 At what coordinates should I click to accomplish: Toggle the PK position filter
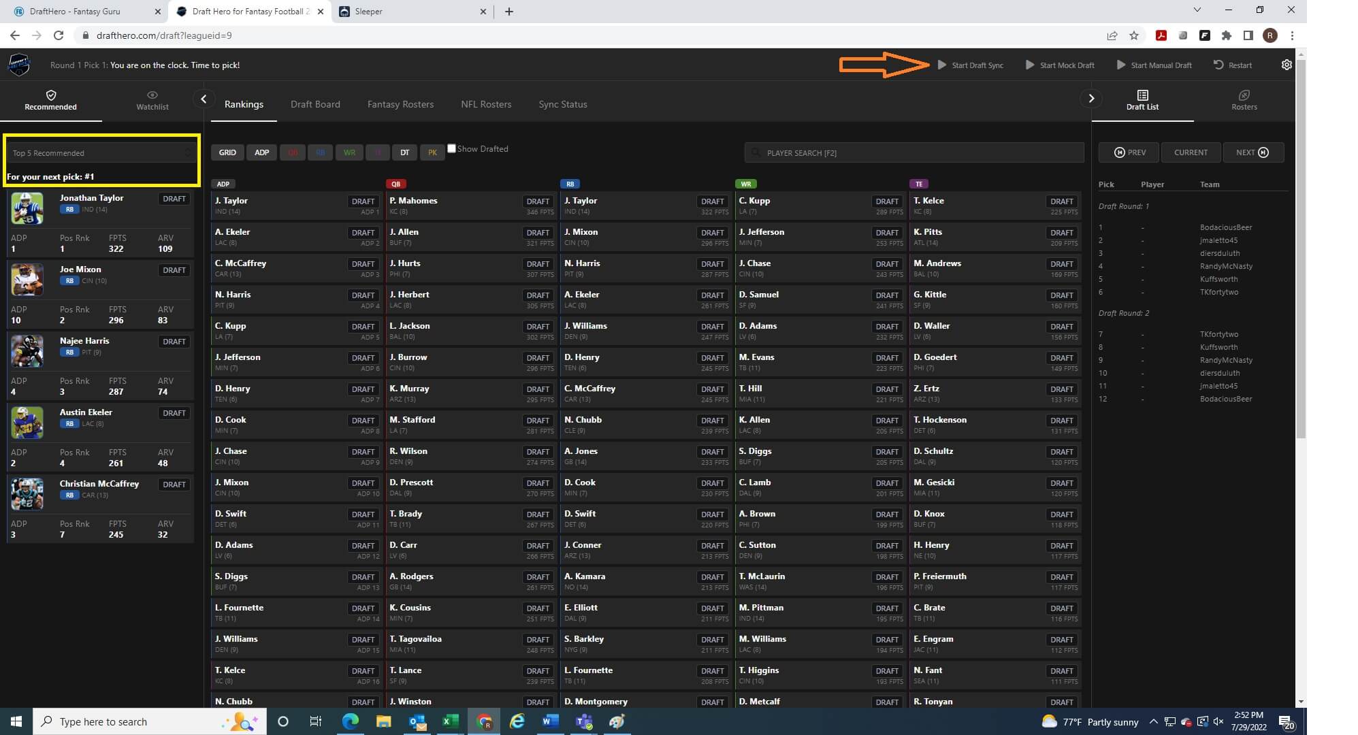coord(432,152)
